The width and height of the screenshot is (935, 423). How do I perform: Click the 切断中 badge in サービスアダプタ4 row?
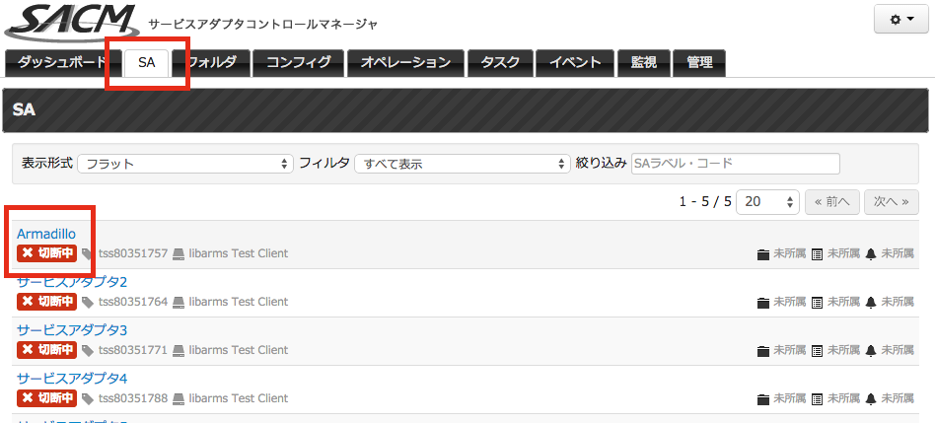tap(47, 398)
